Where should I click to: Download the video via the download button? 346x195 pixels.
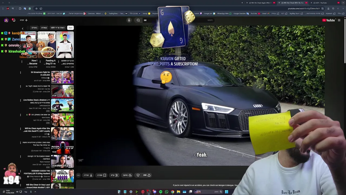88,175
